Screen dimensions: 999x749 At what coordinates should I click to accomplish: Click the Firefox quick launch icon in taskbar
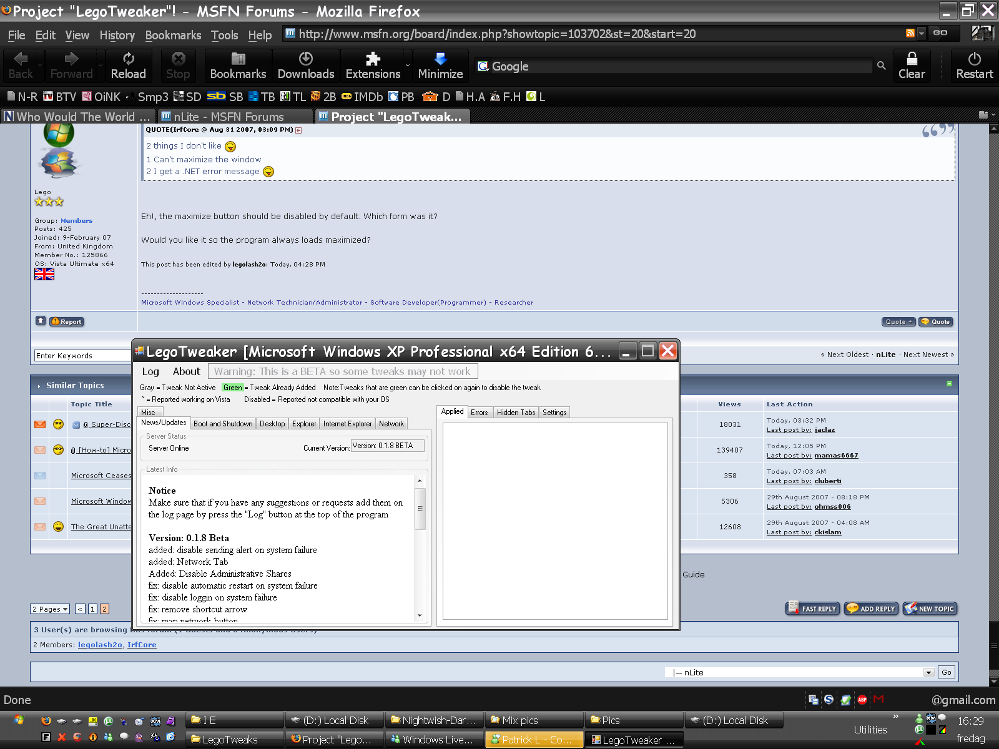pos(46,721)
